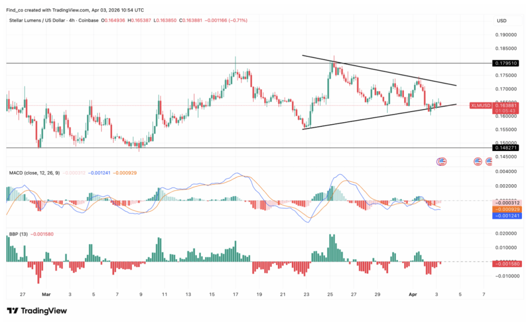Screen dimensions: 526x325
Task: Select the horizontal line at 0.179510
Action: pyautogui.click(x=154, y=63)
